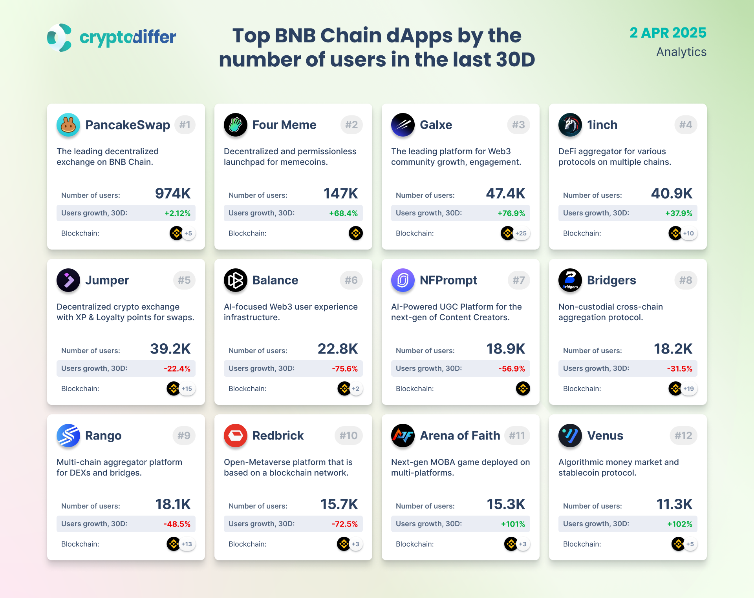Screen dimensions: 754x598
Task: Click the Rango blue logo
Action: 68,436
